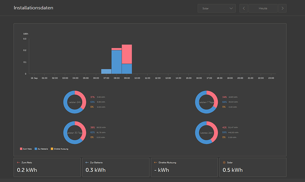Select the Solar 0.5 kWh card
Viewport: 305px width, 182px height.
pos(253,167)
